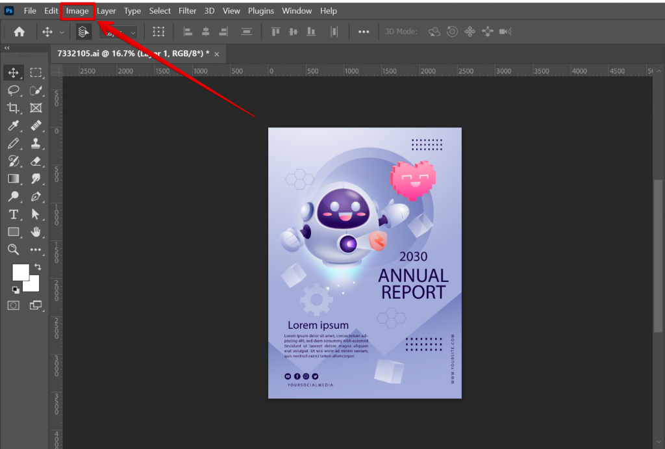Toggle the screen mode button
Screen dimensions: 665x449
click(36, 305)
